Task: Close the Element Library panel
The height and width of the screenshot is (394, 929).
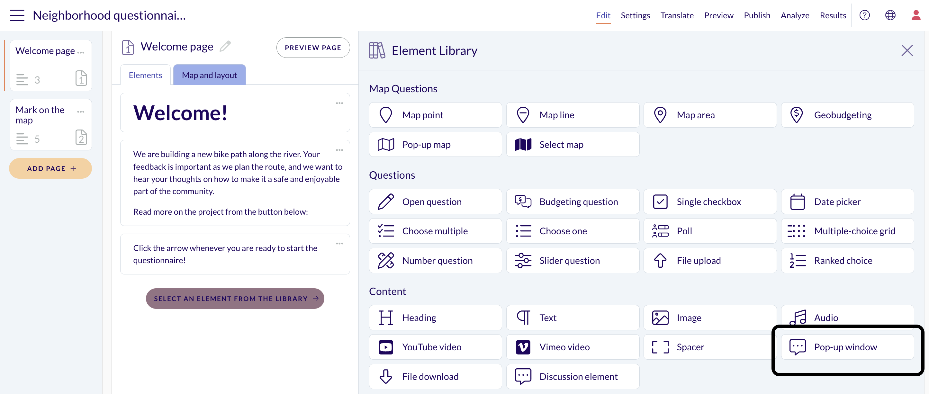Action: tap(907, 50)
